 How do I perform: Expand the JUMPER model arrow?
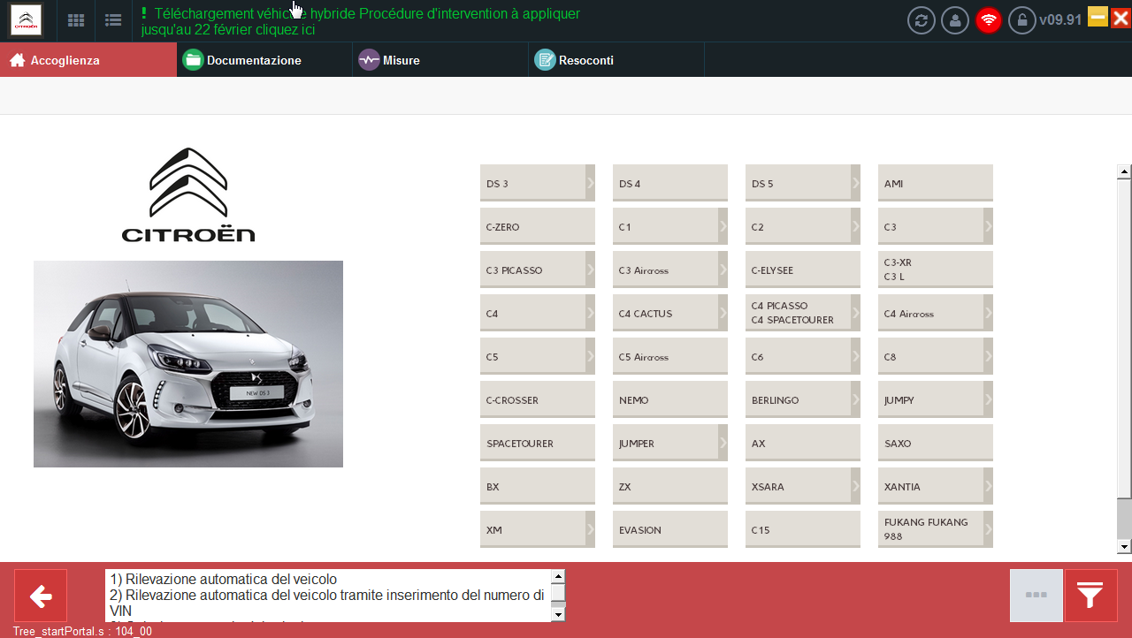pyautogui.click(x=723, y=443)
